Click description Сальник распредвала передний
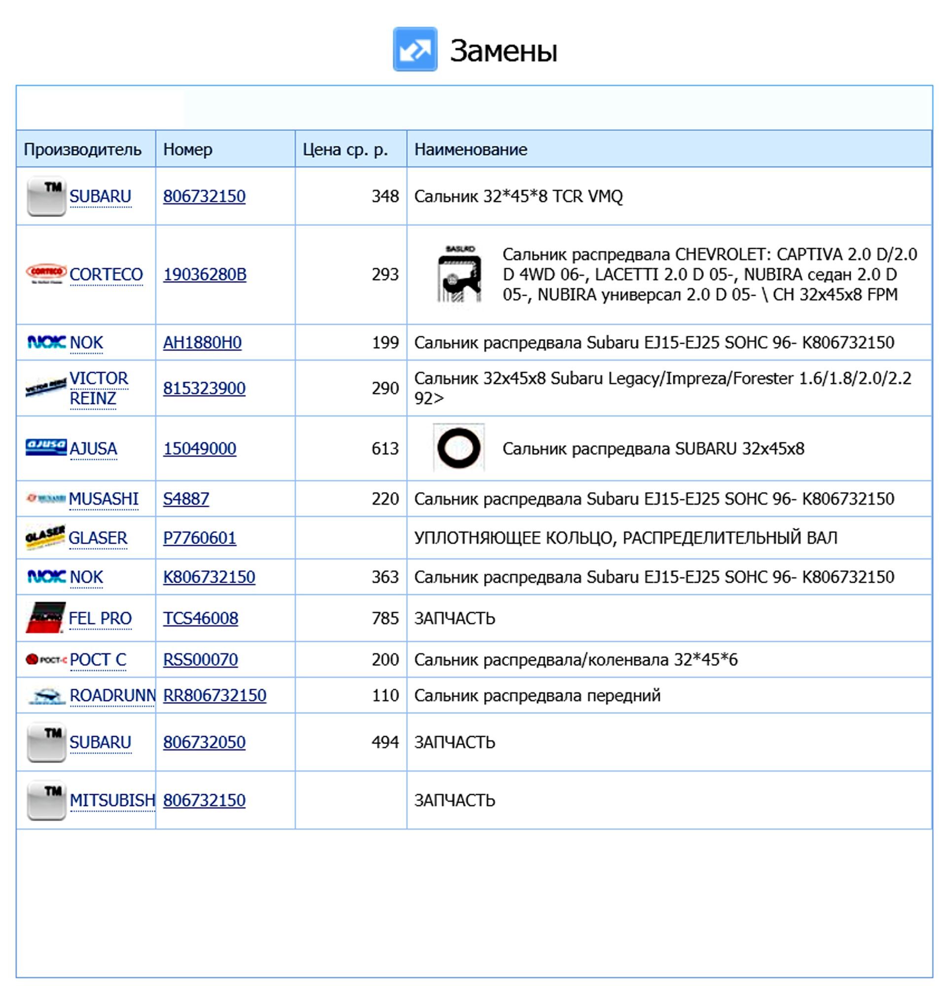Image resolution: width=939 pixels, height=986 pixels. click(x=538, y=695)
